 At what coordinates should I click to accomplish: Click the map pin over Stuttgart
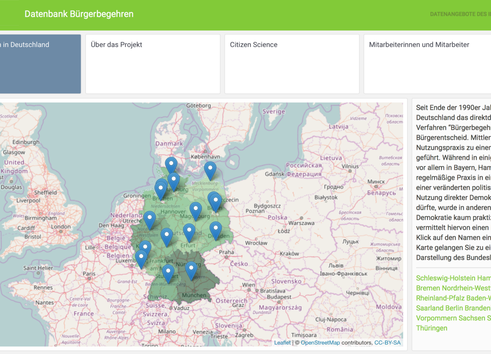point(168,274)
